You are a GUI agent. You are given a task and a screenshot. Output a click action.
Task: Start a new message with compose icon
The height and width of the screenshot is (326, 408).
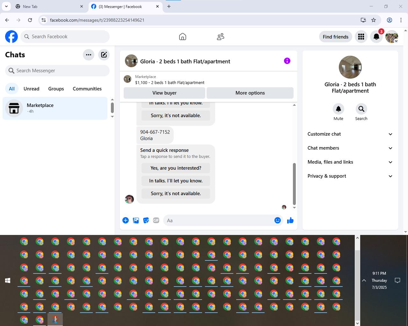pyautogui.click(x=104, y=55)
